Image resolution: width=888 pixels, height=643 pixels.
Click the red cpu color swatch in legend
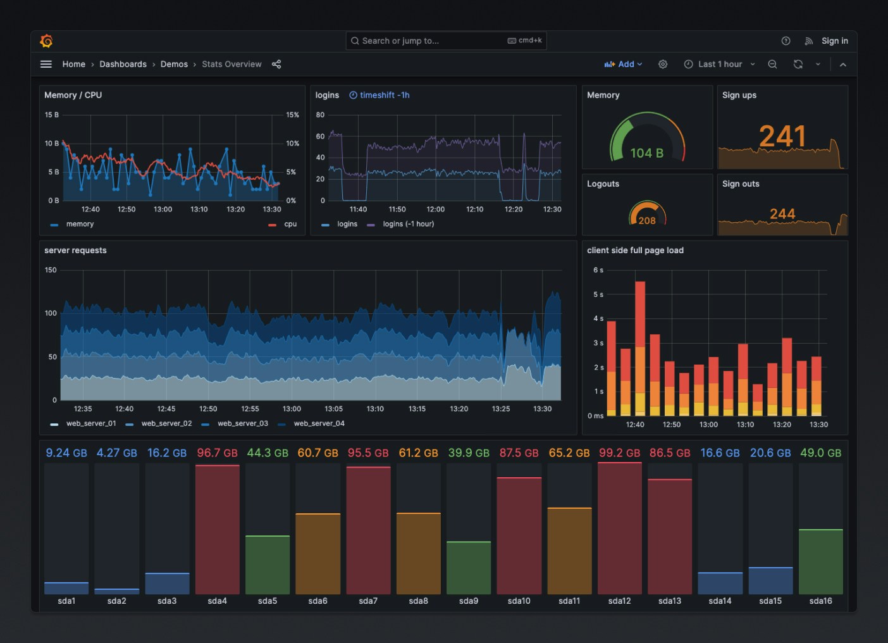pyautogui.click(x=272, y=223)
